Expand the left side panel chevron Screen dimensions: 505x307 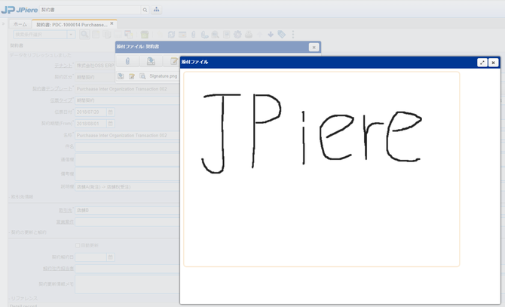(3, 23)
